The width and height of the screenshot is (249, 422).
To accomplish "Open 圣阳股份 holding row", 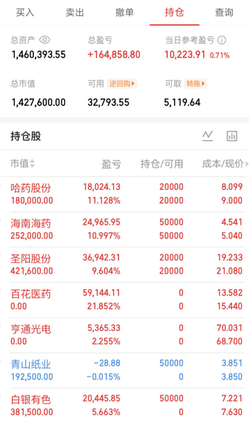I will point(124,264).
